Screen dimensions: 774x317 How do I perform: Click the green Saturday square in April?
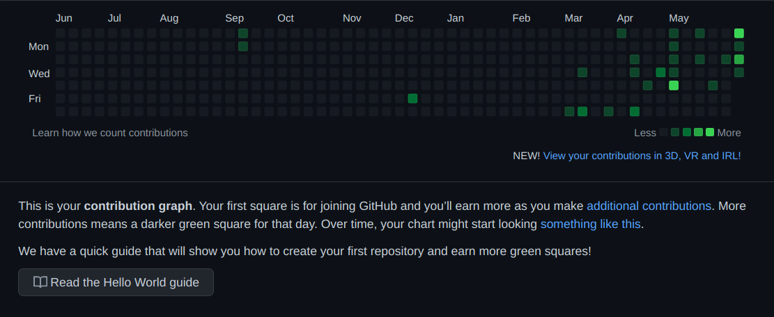click(x=635, y=111)
